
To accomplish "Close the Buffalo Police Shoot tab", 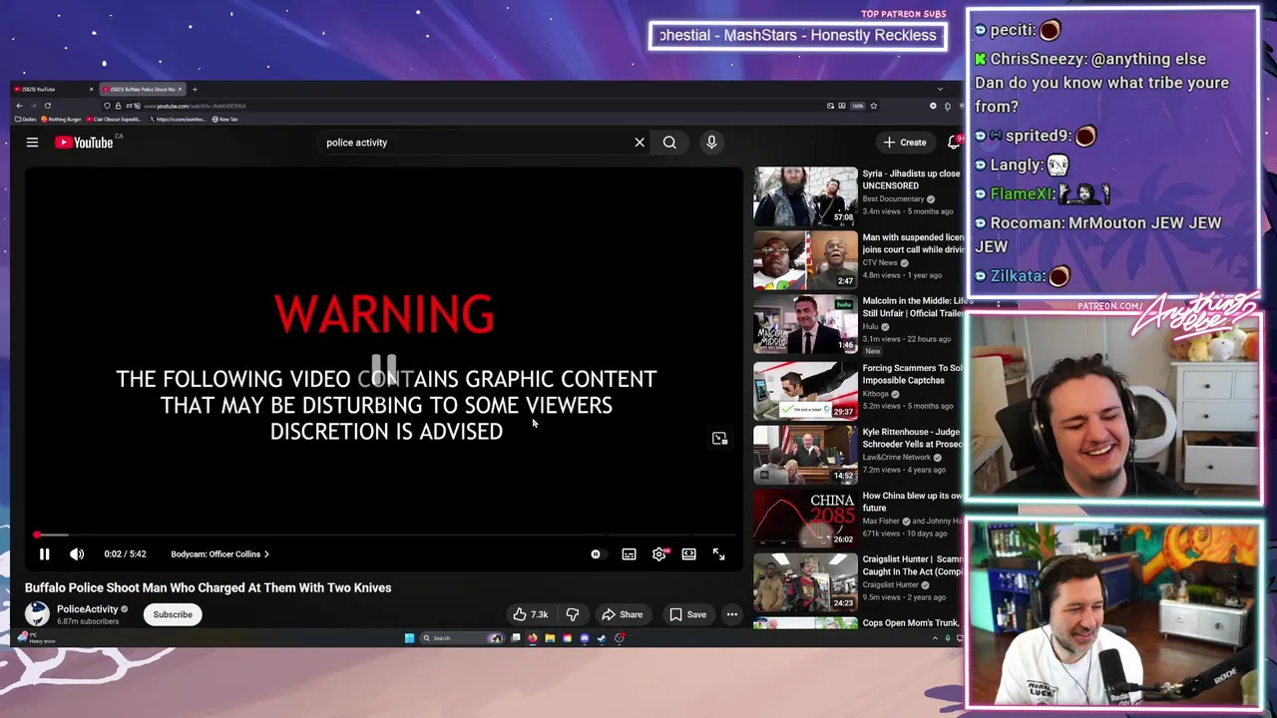I will pyautogui.click(x=180, y=89).
